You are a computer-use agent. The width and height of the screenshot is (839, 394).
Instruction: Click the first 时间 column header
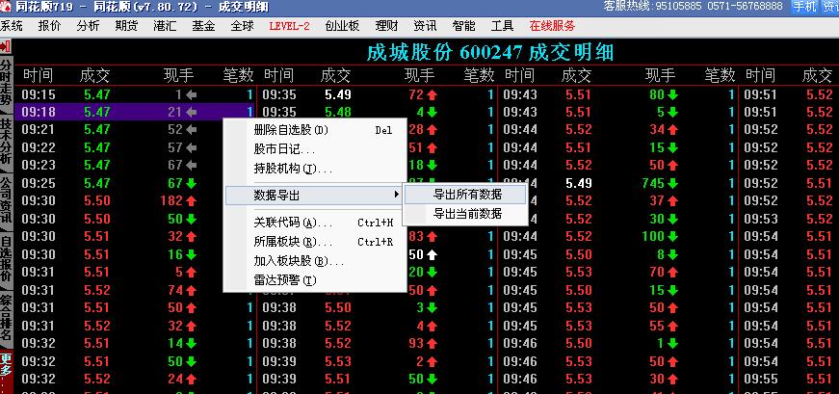click(x=38, y=75)
